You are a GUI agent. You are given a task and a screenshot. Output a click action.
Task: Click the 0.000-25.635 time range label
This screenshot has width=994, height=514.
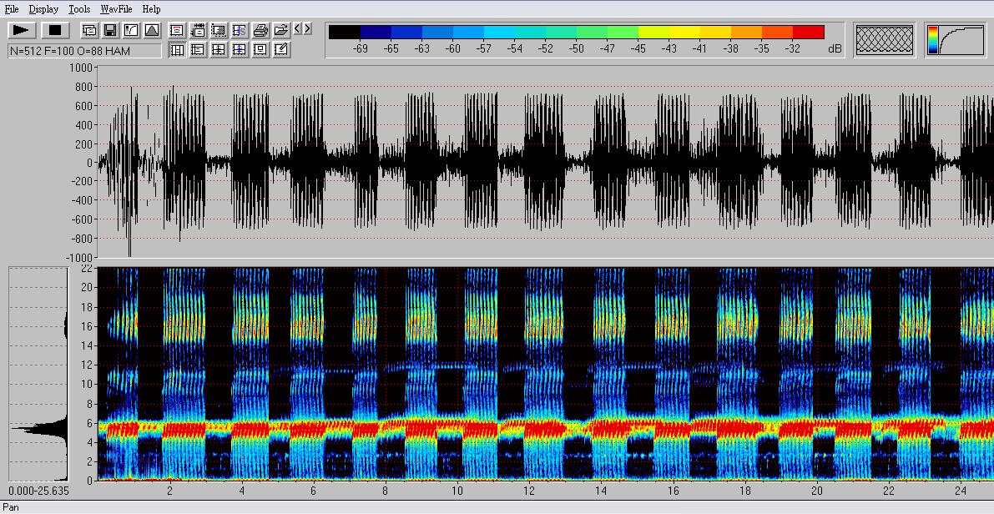(x=38, y=491)
